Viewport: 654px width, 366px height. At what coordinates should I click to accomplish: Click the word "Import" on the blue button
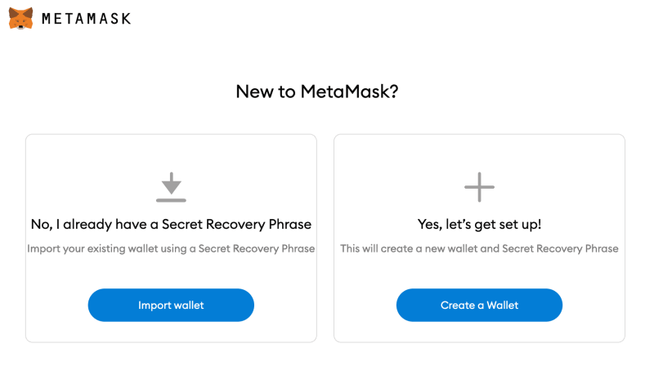(155, 306)
